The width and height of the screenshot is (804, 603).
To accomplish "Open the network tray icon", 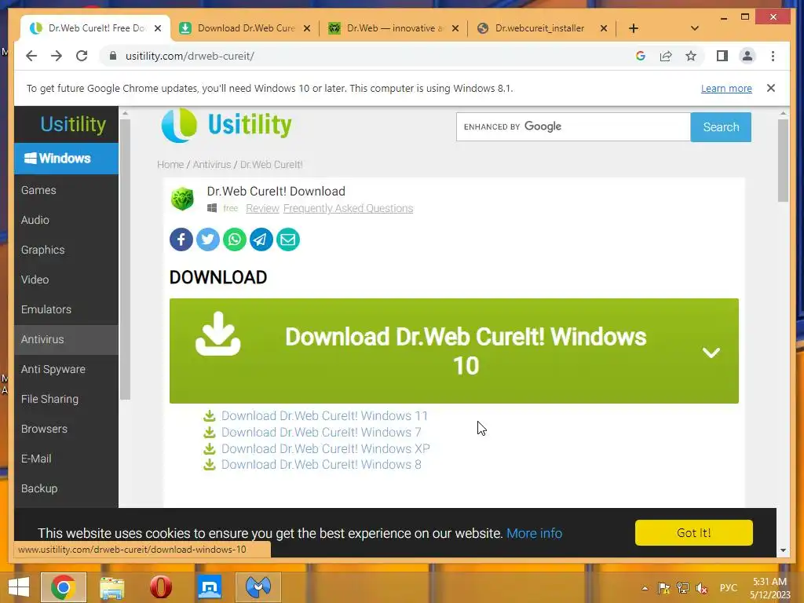I will [x=682, y=587].
